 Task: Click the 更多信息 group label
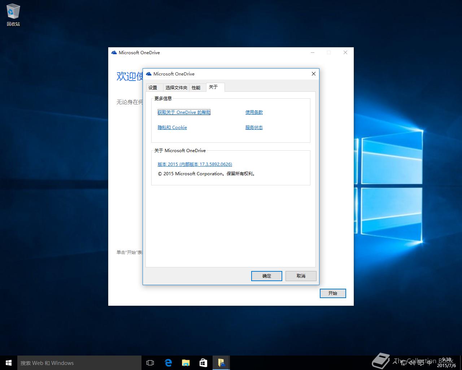(163, 98)
